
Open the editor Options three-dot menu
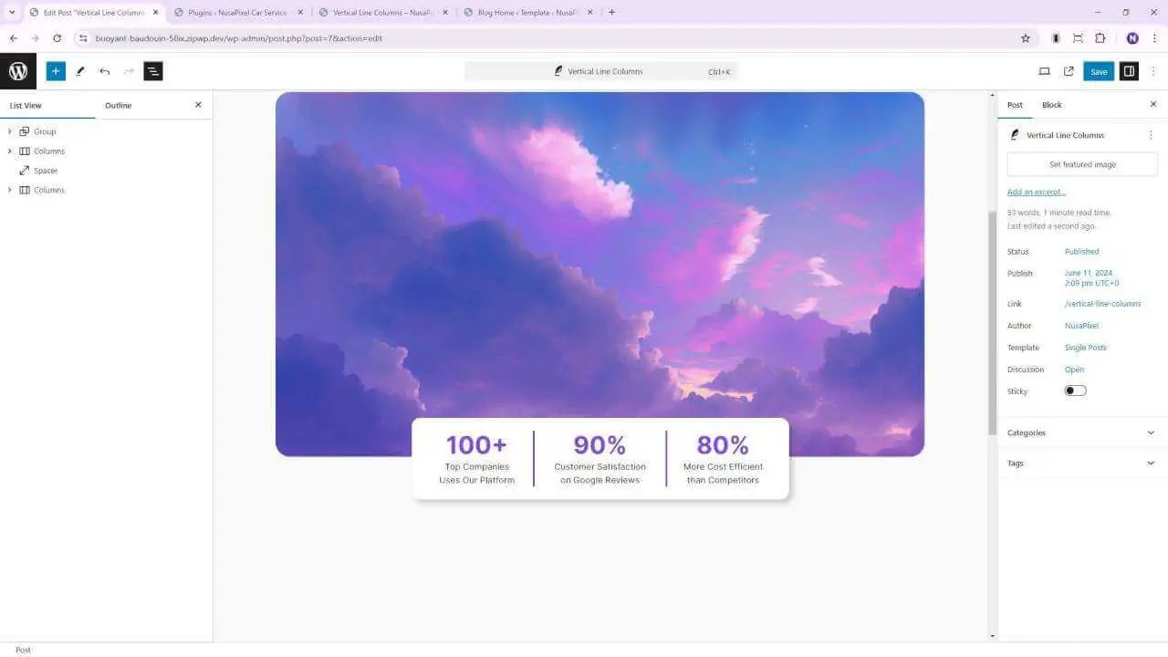(x=1153, y=71)
